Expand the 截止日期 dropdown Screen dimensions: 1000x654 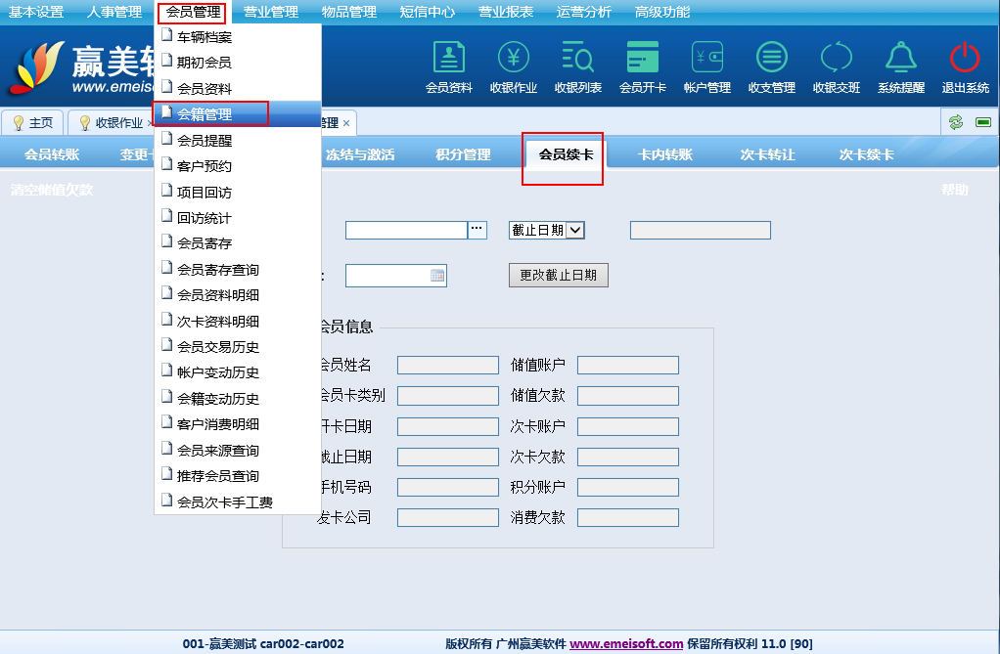click(575, 230)
